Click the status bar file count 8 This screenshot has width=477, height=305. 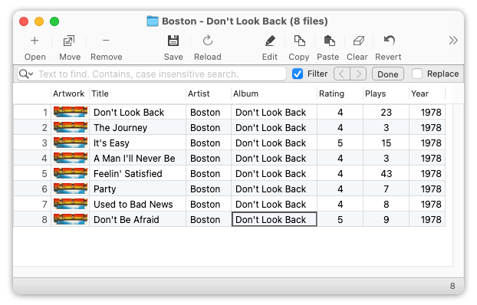(x=452, y=286)
